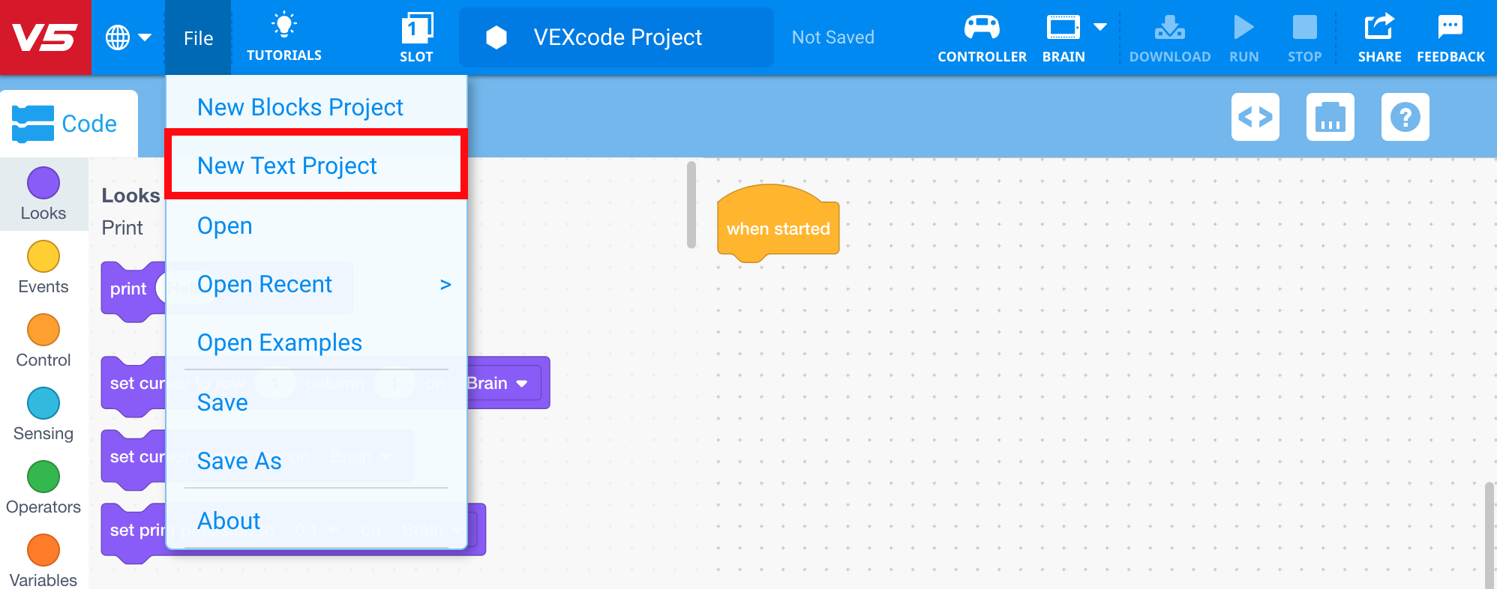1497x589 pixels.
Task: Expand the globe language dropdown
Action: (x=128, y=37)
